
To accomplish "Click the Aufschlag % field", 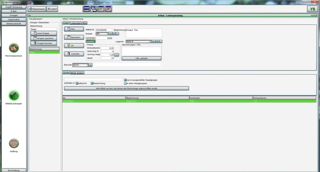I will pyautogui.click(x=107, y=51).
